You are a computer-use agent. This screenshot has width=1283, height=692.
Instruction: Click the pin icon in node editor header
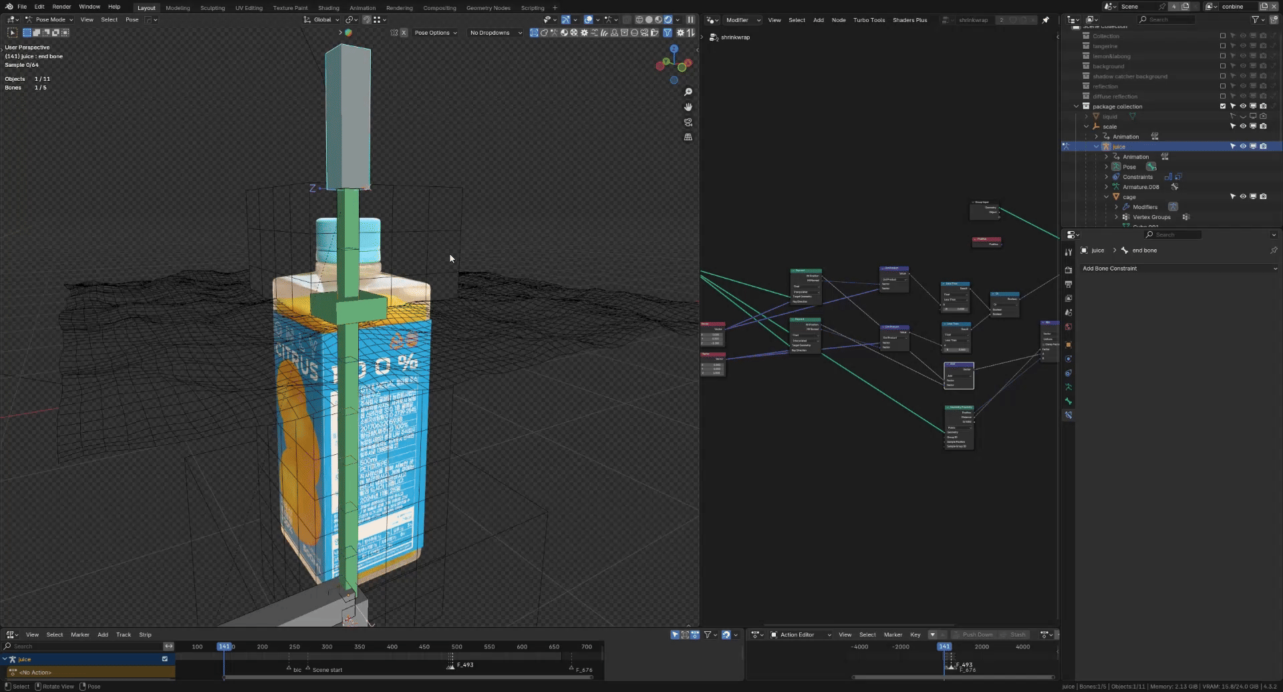[1046, 20]
